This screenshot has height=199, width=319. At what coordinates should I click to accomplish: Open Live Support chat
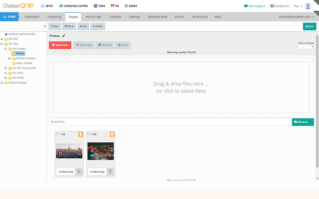pos(255,6)
